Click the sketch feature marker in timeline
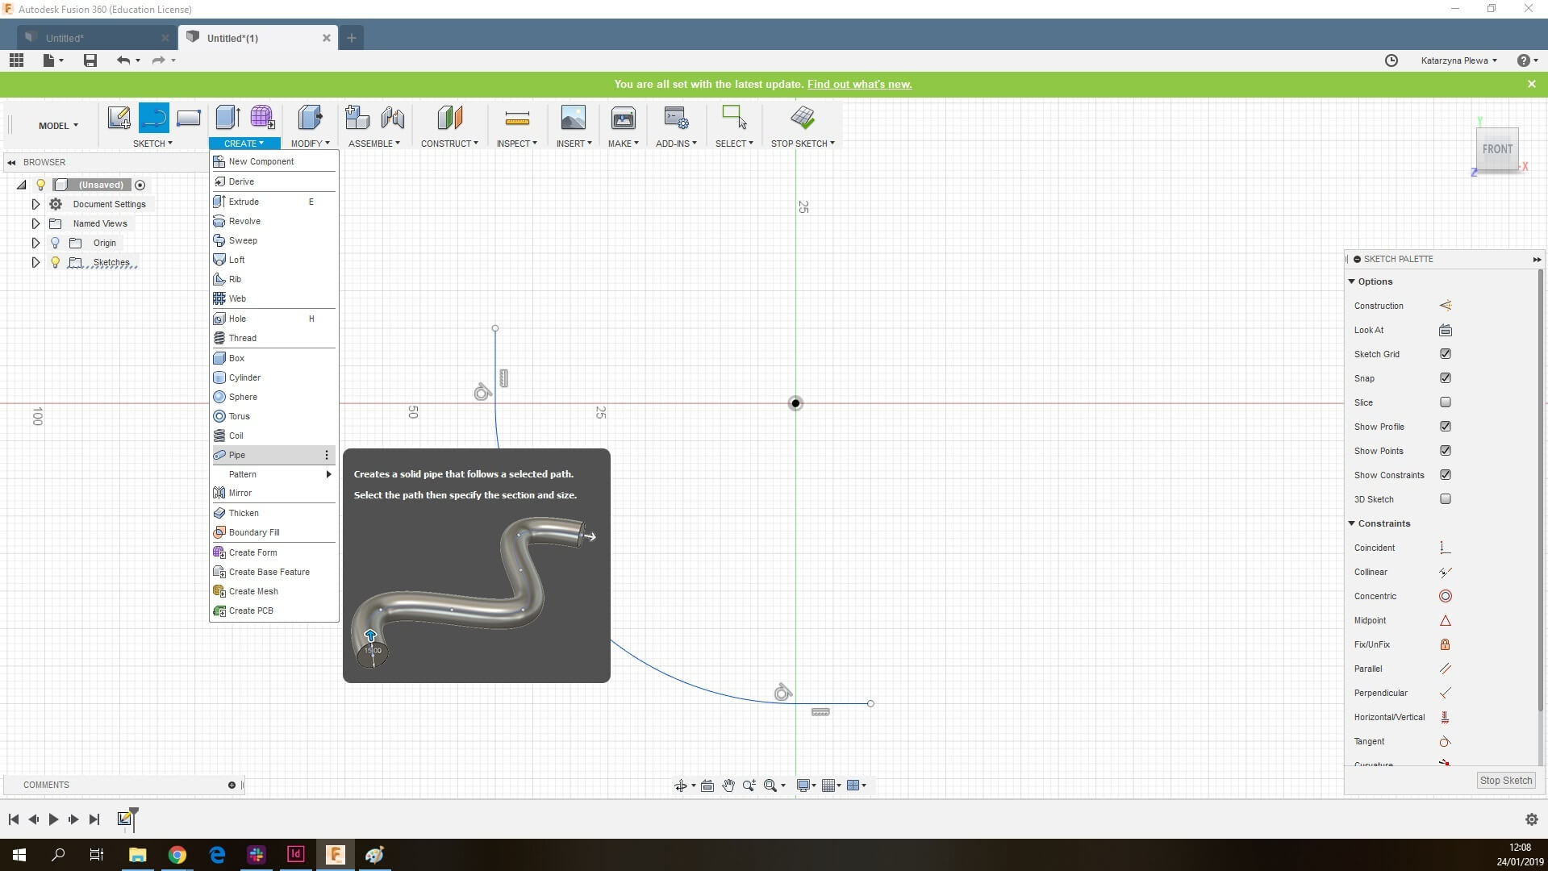Screen dimensions: 1548x871 point(124,819)
